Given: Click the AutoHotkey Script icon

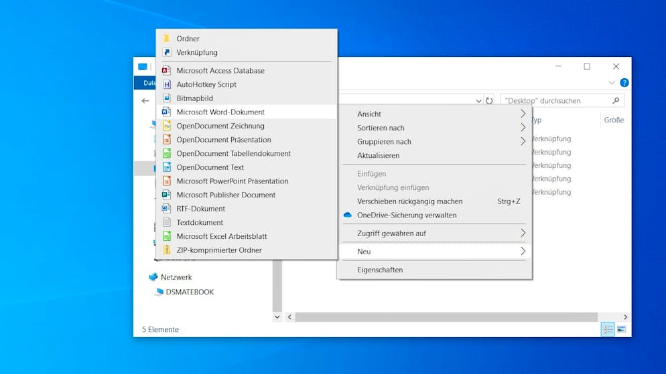Looking at the screenshot, I should [166, 84].
